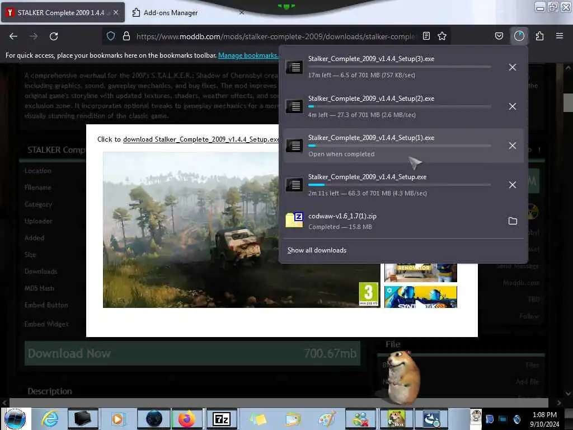Click the Setup(2).exe file icon
The image size is (573, 430).
(x=294, y=106)
